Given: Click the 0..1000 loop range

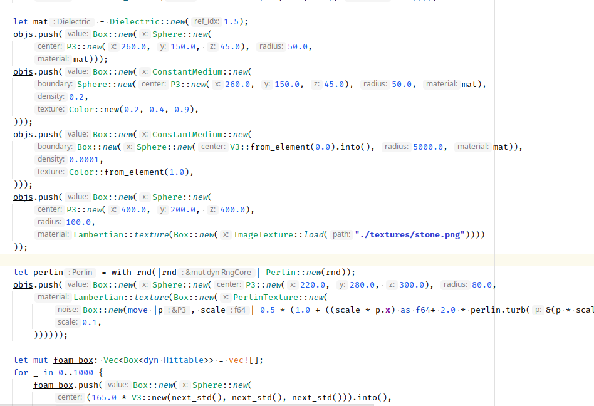Looking at the screenshot, I should coord(76,373).
